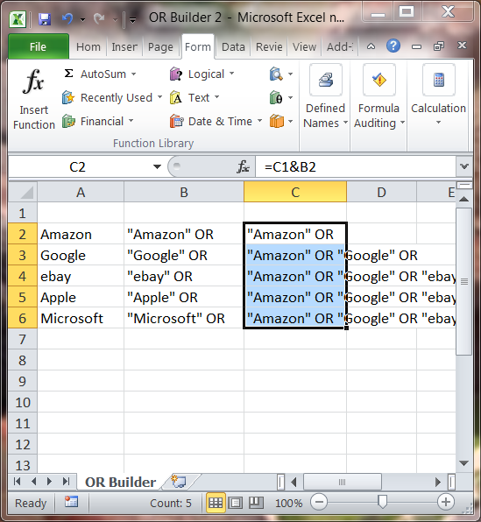Click the Name Box showing C2
The height and width of the screenshot is (522, 481).
(77, 166)
